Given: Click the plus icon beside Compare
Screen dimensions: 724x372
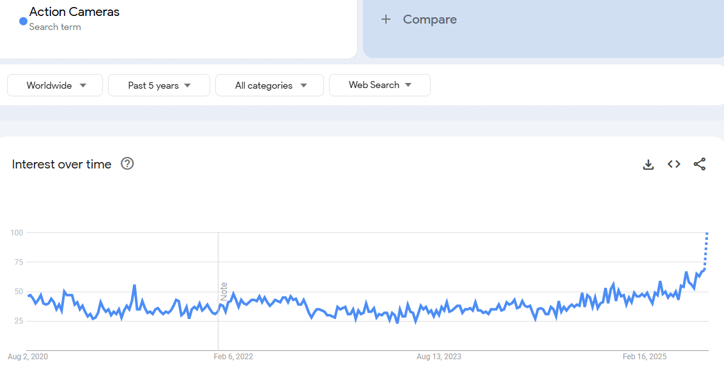Looking at the screenshot, I should 385,20.
